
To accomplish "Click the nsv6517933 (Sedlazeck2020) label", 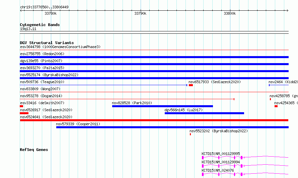I will [x=215, y=82].
